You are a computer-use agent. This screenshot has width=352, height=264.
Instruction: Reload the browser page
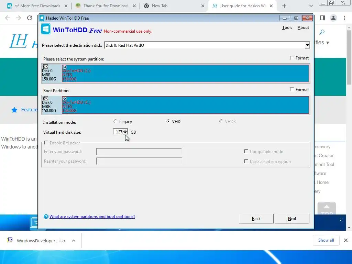point(30,18)
